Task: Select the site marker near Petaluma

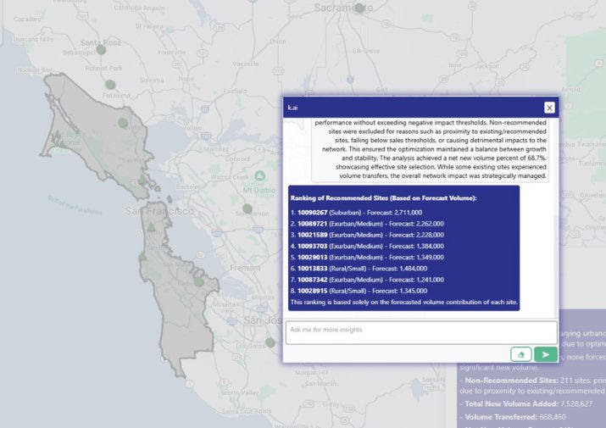Action: [x=110, y=85]
